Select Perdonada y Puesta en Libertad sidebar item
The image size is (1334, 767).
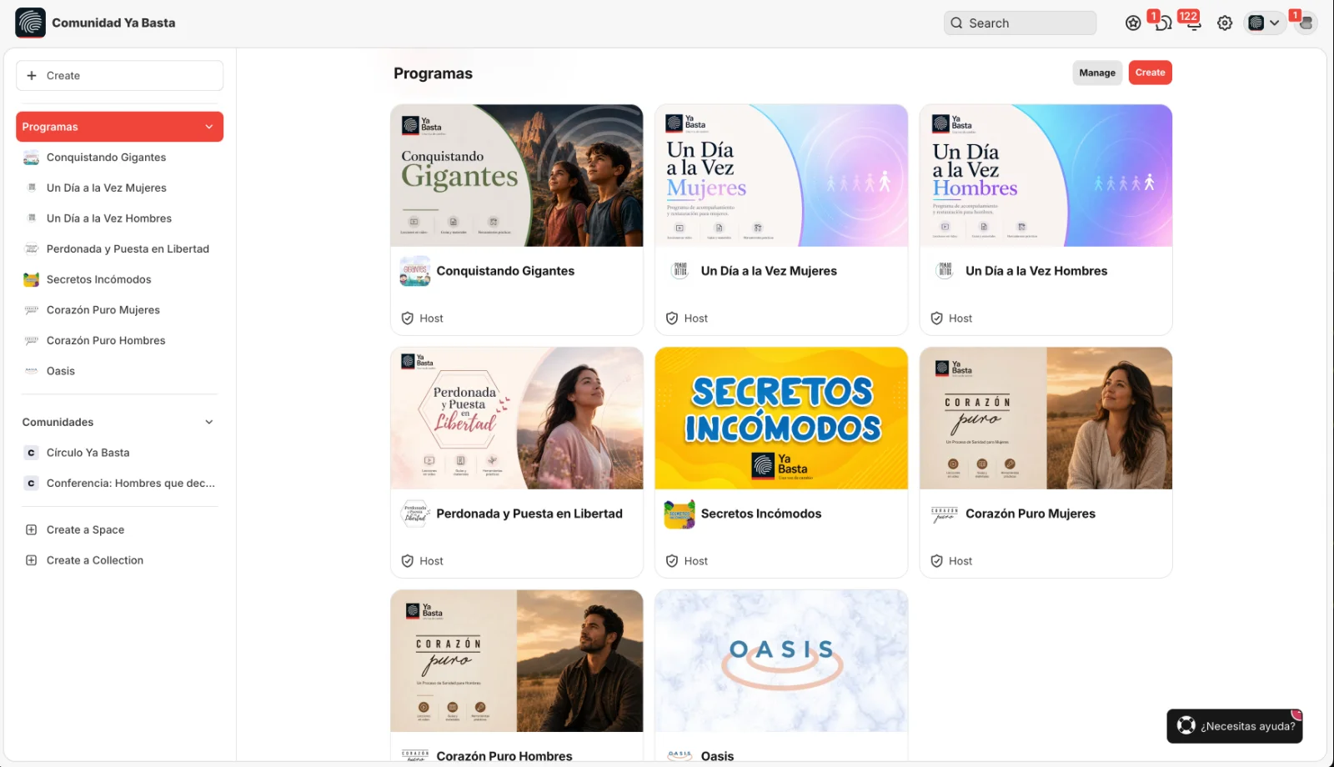tap(119, 248)
